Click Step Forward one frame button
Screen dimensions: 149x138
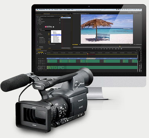click(x=110, y=49)
